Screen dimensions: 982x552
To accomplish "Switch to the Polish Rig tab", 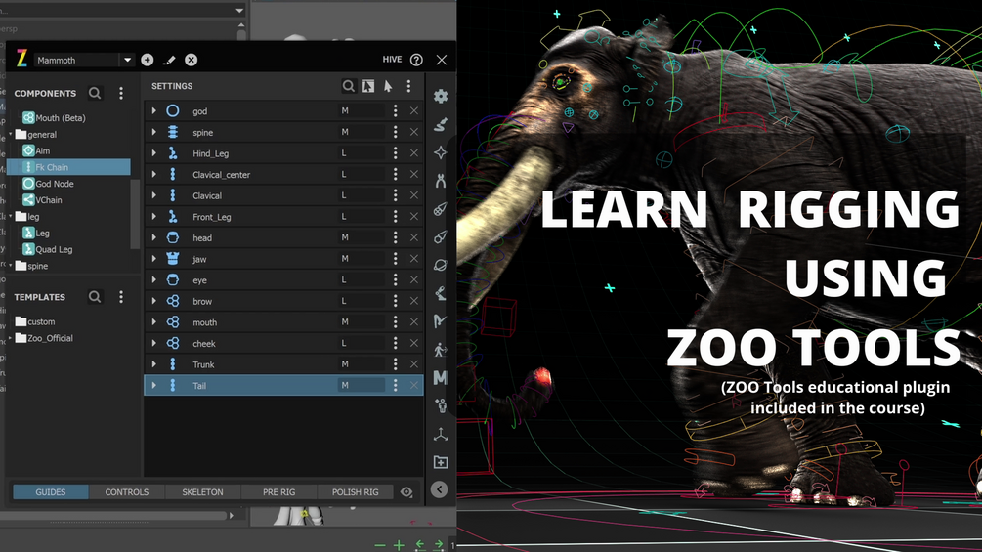I will (355, 492).
